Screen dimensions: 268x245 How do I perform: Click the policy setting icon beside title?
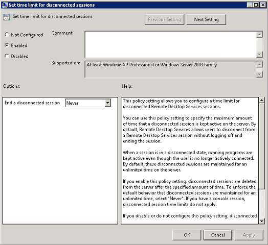(x=7, y=17)
